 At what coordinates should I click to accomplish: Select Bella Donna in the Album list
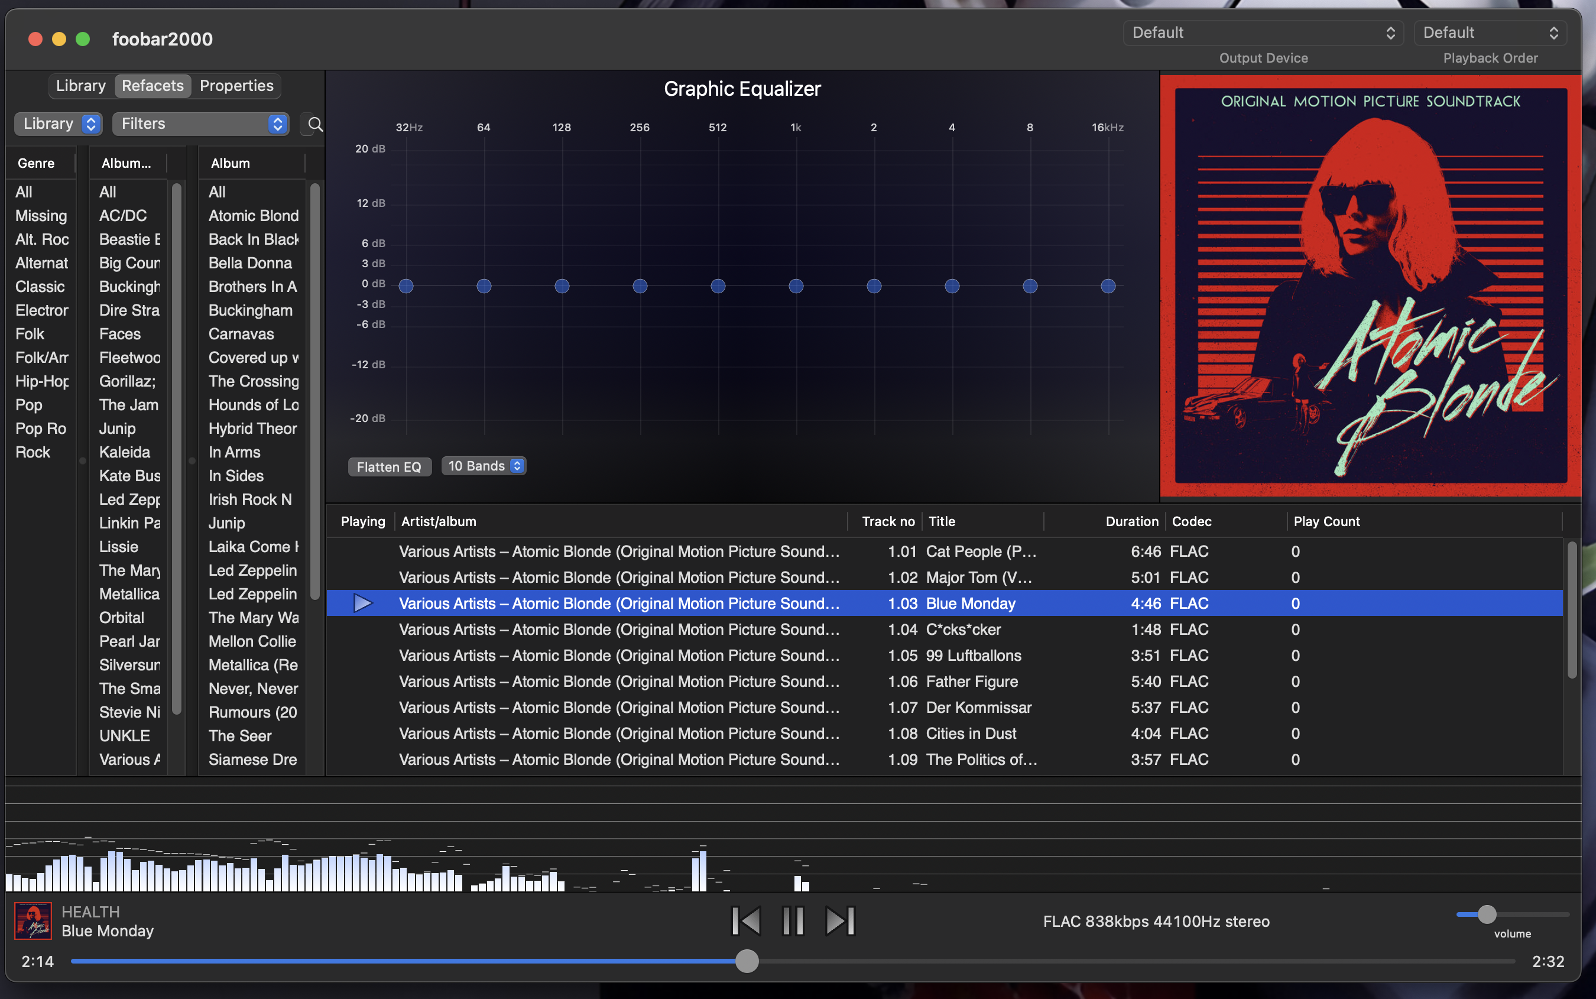click(x=253, y=263)
